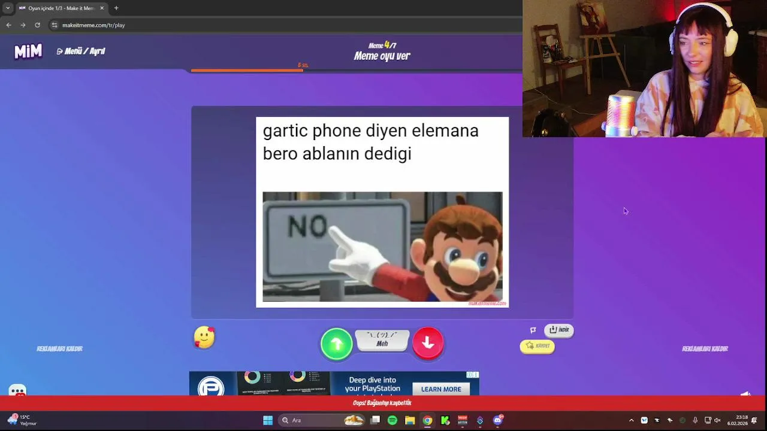Open a new browser tab
The height and width of the screenshot is (431, 767).
coord(116,8)
